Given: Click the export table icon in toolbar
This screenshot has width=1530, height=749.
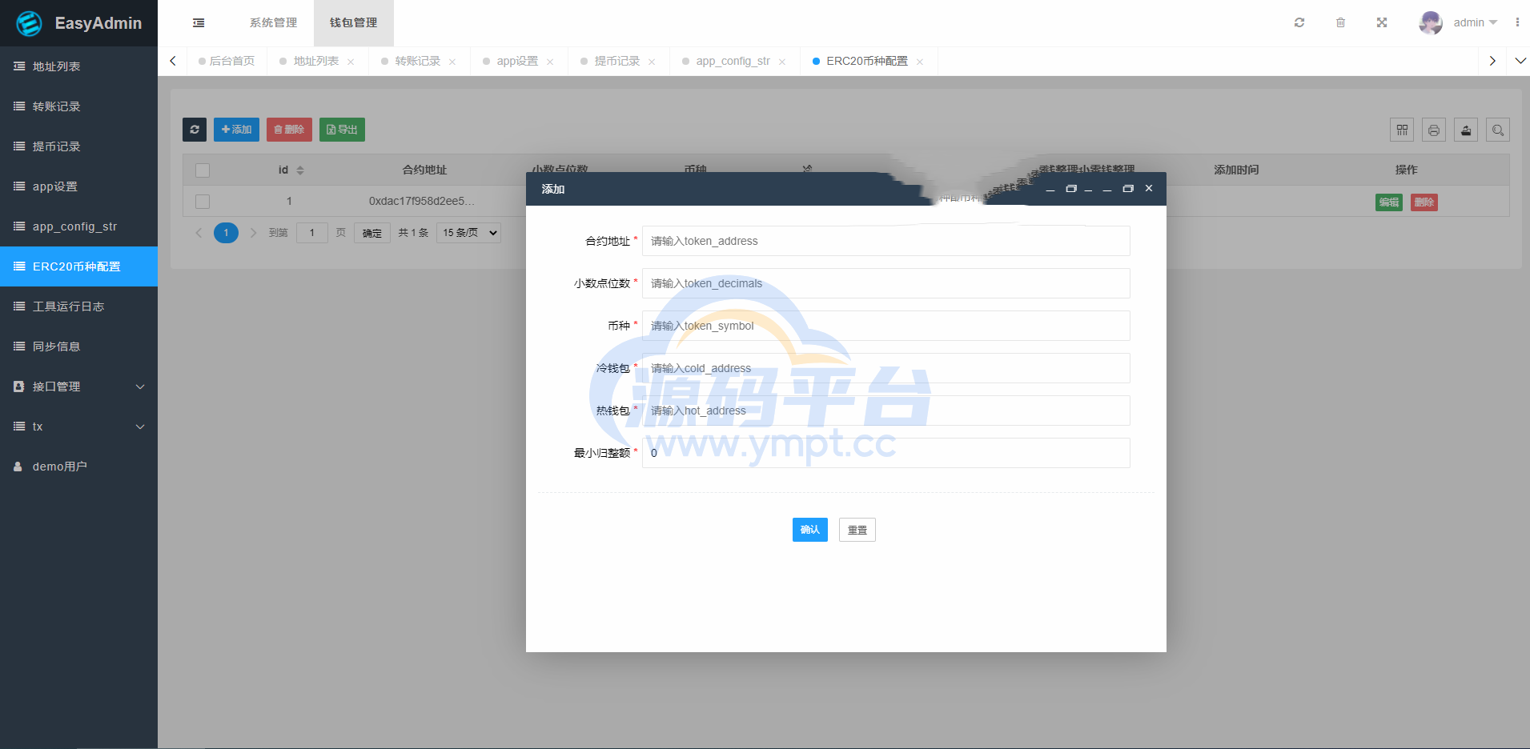Looking at the screenshot, I should tap(1466, 130).
